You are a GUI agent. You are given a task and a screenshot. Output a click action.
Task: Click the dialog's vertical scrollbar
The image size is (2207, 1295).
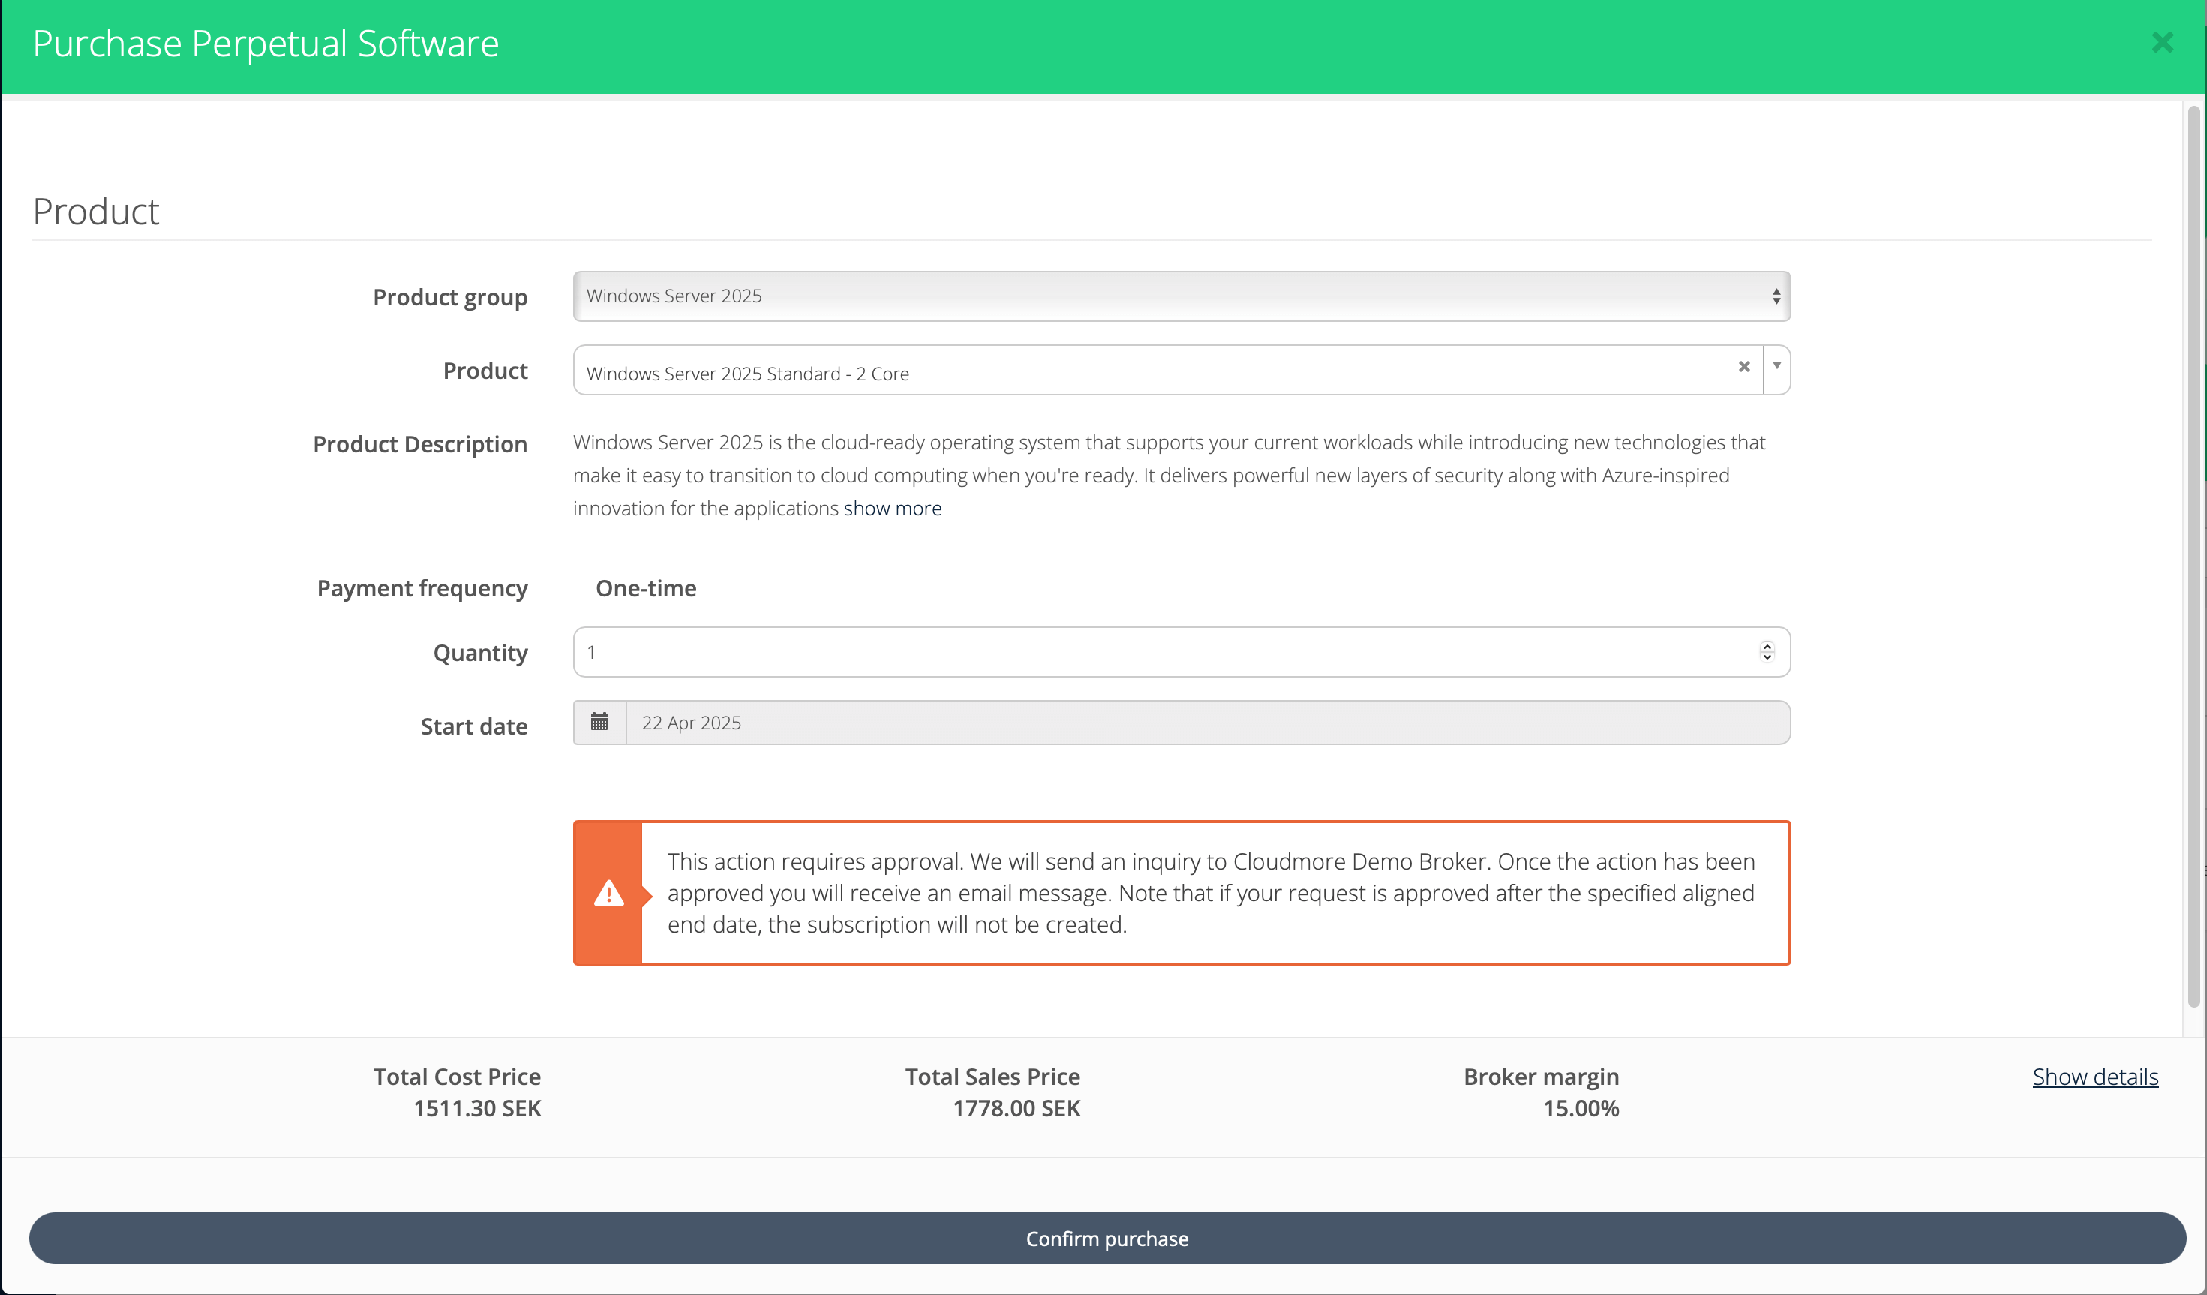2193,557
